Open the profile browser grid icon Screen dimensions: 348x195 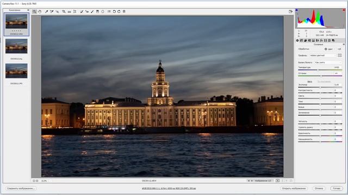click(x=340, y=55)
